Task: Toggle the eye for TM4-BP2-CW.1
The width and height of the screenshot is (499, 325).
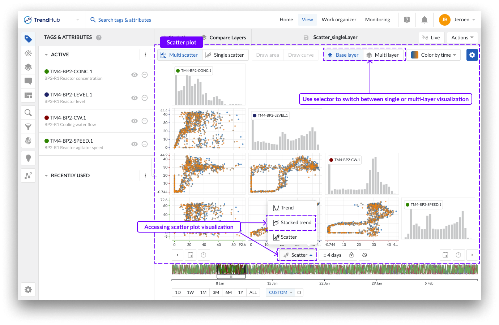Action: coord(135,121)
